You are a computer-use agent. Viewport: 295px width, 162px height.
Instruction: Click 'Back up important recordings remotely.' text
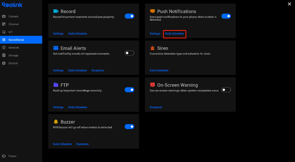point(78,90)
